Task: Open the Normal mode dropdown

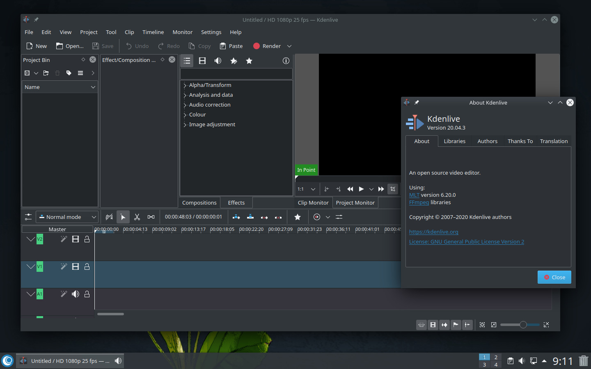Action: click(x=67, y=217)
